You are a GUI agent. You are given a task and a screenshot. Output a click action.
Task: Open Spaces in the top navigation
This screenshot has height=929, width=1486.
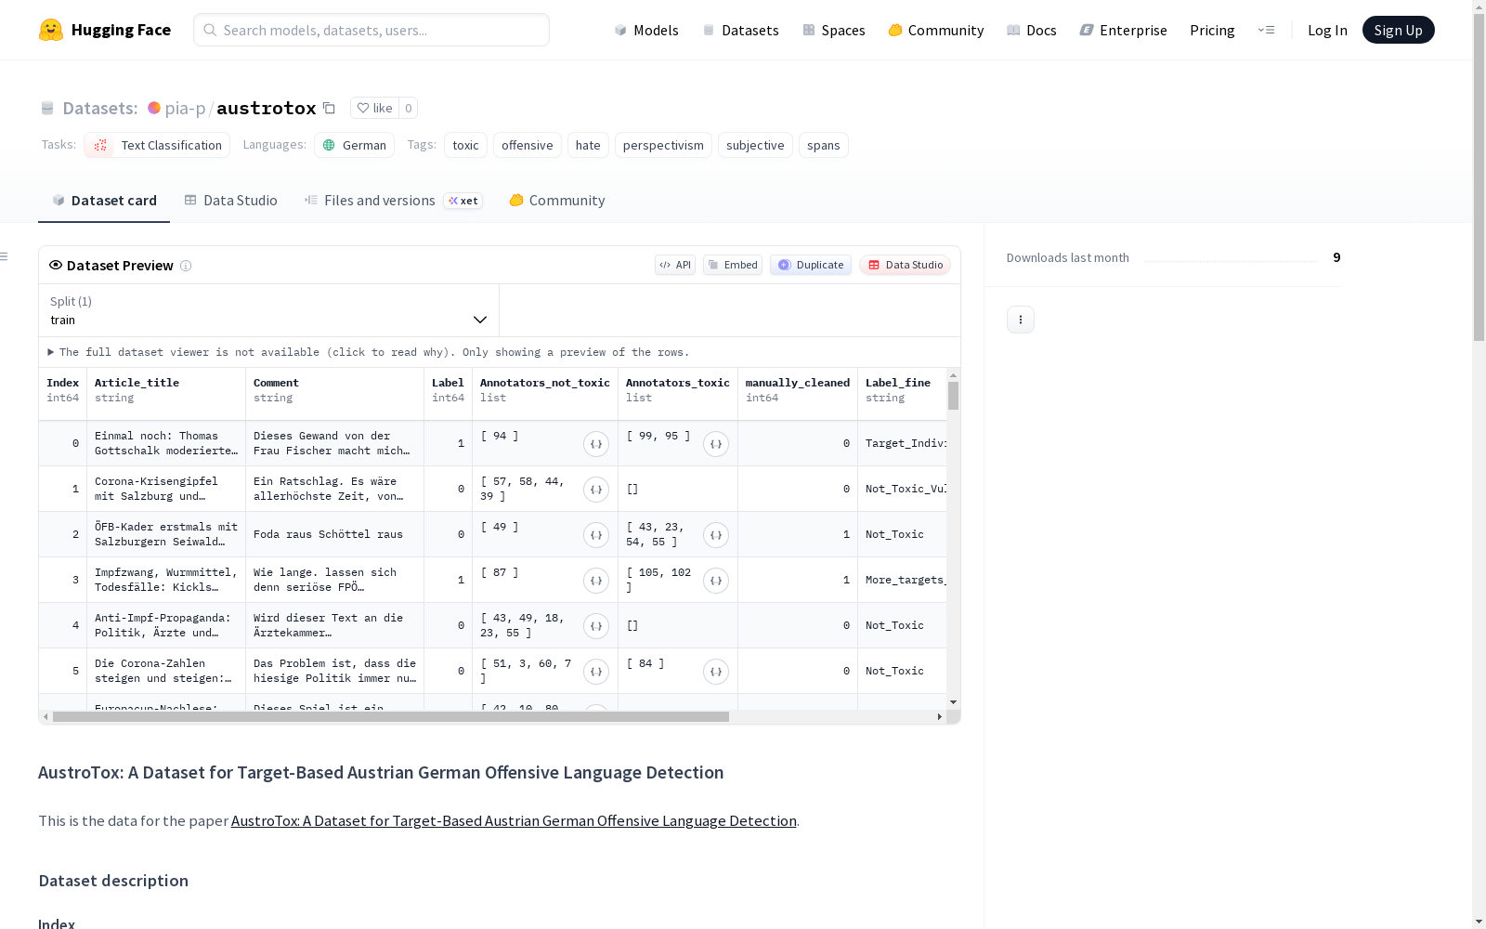click(834, 30)
